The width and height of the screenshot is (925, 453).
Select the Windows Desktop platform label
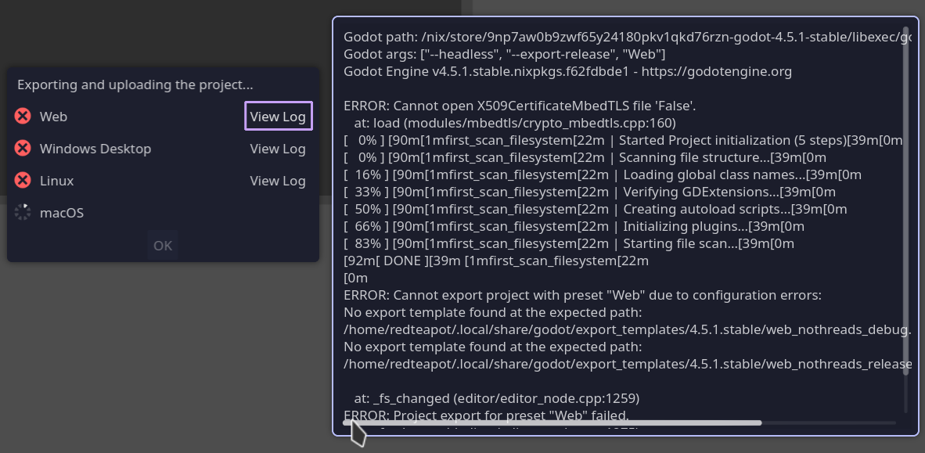95,149
